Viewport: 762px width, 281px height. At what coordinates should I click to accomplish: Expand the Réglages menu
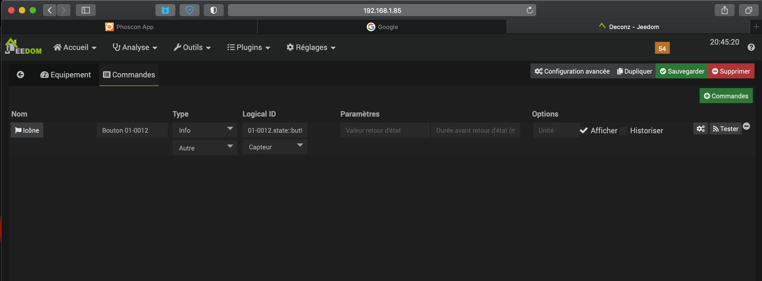point(311,47)
